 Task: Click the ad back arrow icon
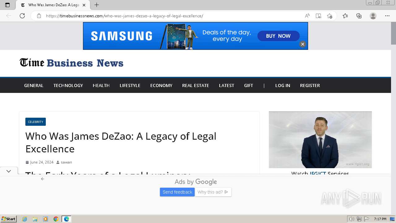(x=43, y=179)
